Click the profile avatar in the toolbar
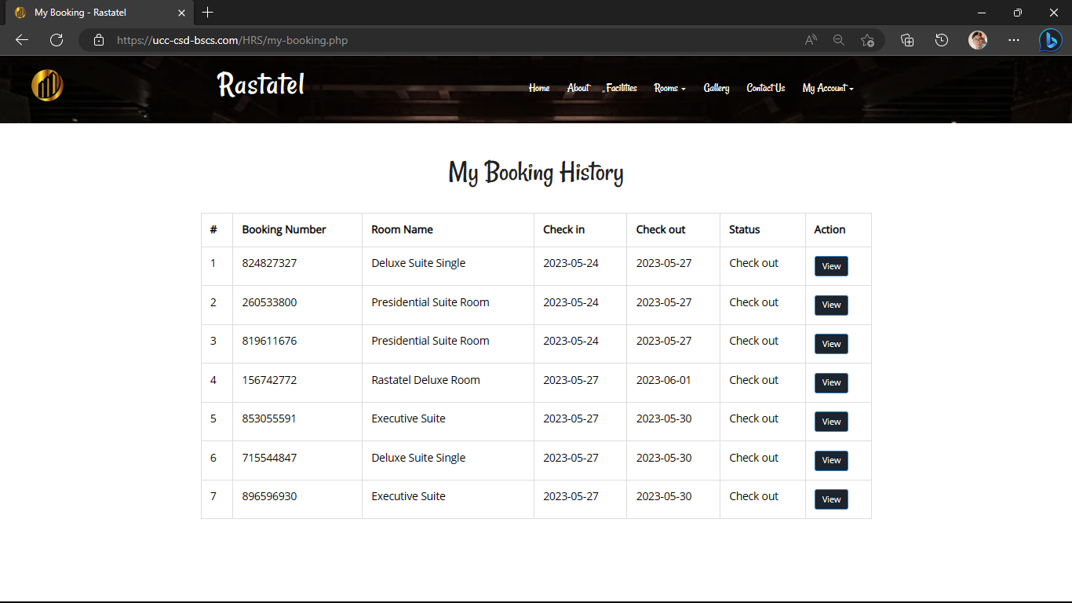The image size is (1072, 603). click(x=978, y=40)
